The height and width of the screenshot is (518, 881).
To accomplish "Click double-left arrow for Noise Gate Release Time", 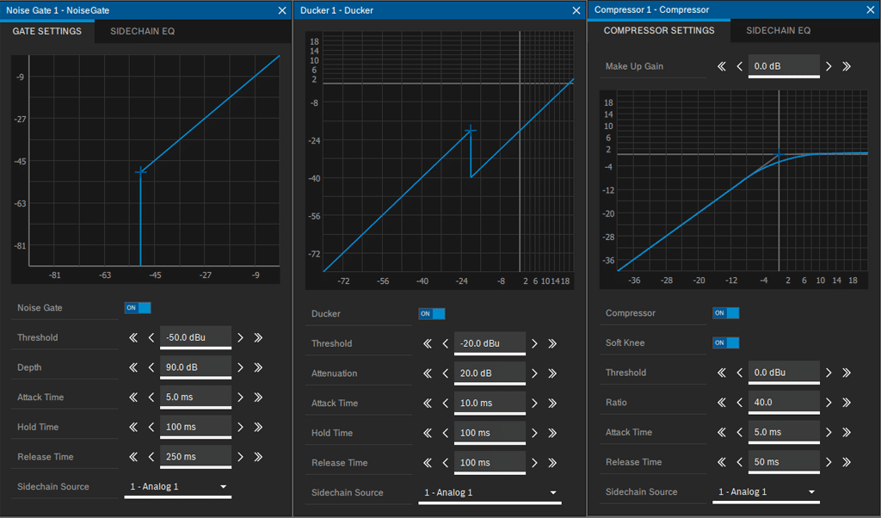I will click(133, 457).
